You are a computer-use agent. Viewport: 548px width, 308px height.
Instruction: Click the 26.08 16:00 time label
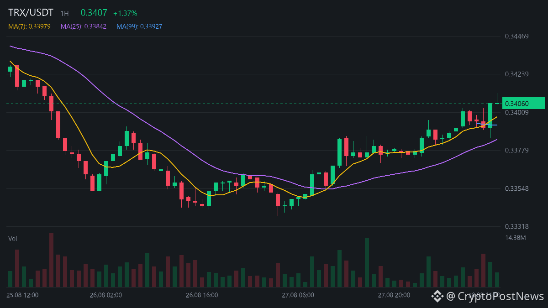click(202, 295)
